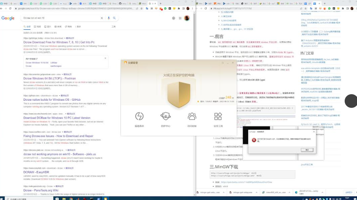The height and width of the screenshot is (200, 357).
Task: Open Huorong title-bar menu icon
Action: [x=223, y=62]
